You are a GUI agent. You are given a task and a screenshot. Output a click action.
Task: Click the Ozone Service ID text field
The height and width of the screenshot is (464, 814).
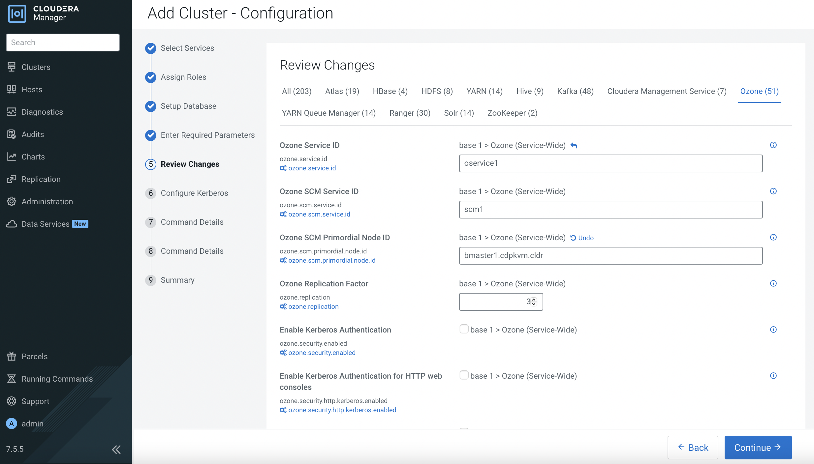(x=610, y=163)
